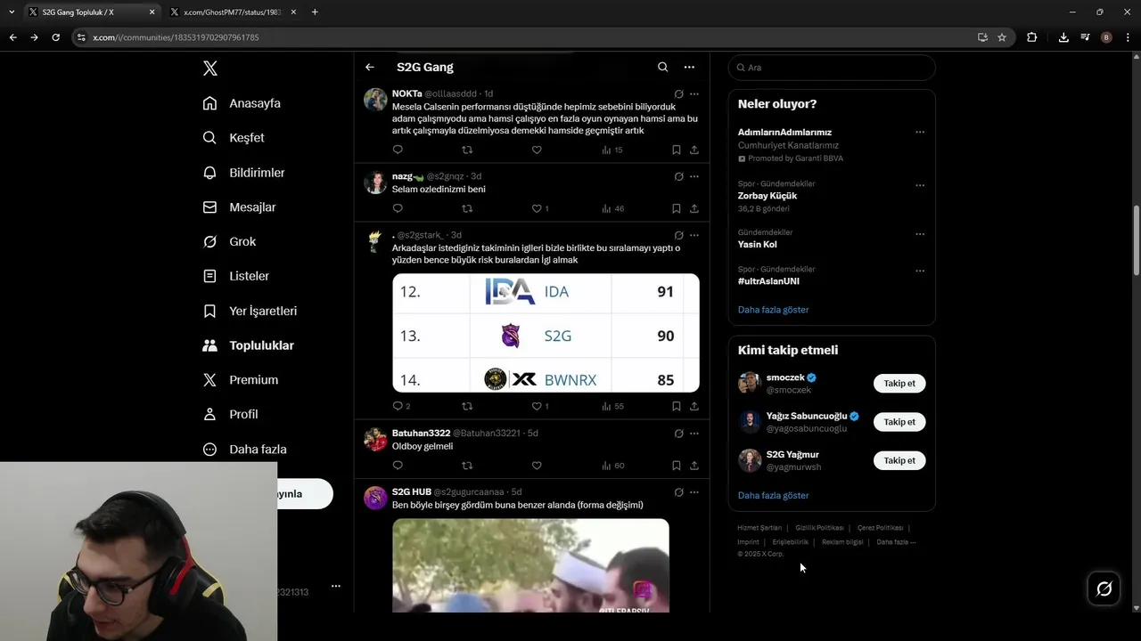
Task: Open Profil page
Action: (230, 414)
